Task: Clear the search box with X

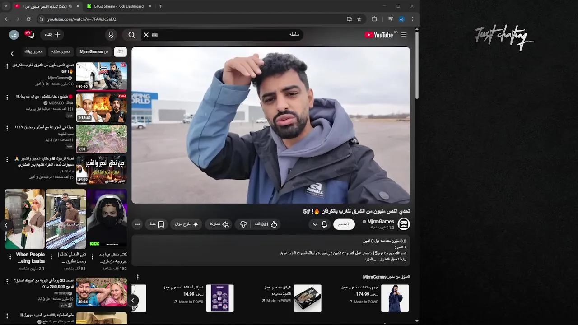Action: click(146, 35)
